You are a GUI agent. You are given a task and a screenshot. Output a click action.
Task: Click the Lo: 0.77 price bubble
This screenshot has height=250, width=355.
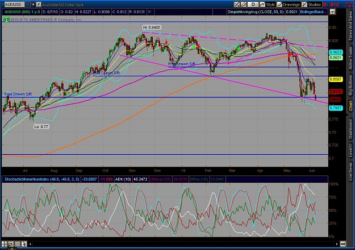pyautogui.click(x=41, y=126)
